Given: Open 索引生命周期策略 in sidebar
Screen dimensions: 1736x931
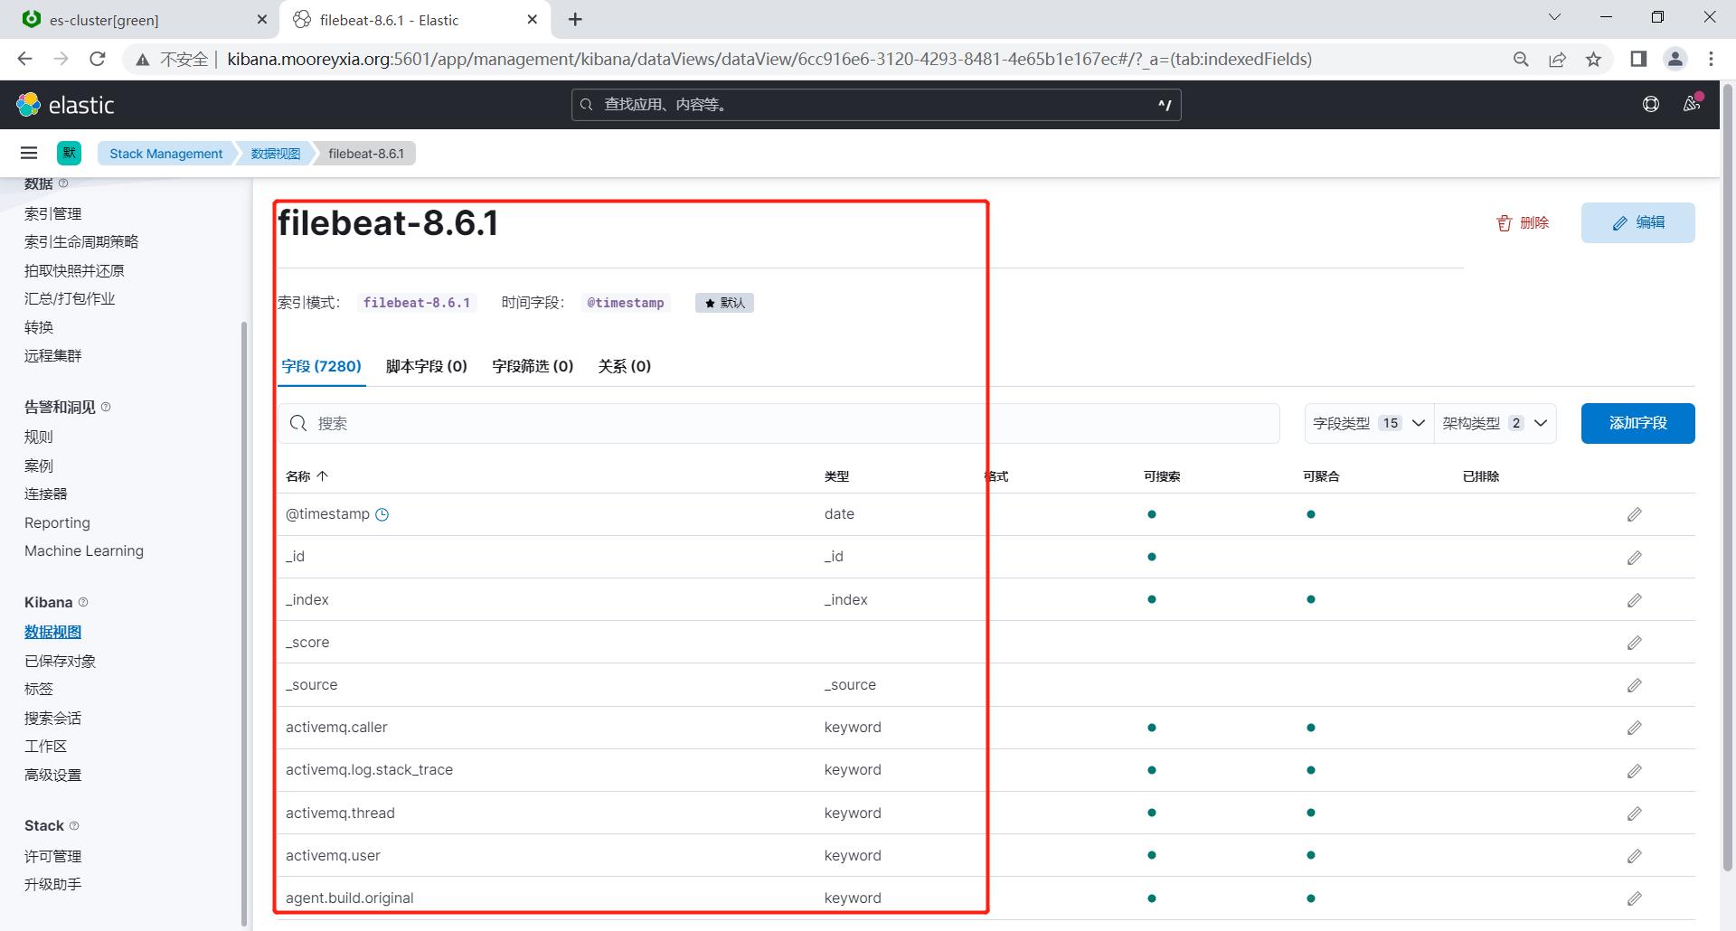Looking at the screenshot, I should pos(81,241).
